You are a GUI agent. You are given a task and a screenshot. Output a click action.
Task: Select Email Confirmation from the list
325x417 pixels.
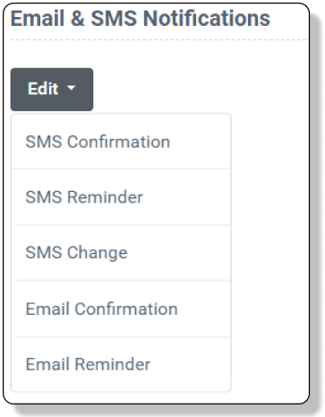click(x=121, y=308)
